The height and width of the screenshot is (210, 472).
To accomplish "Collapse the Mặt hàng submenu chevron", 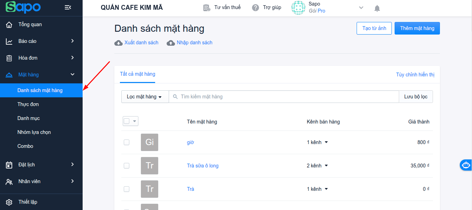I will click(73, 74).
